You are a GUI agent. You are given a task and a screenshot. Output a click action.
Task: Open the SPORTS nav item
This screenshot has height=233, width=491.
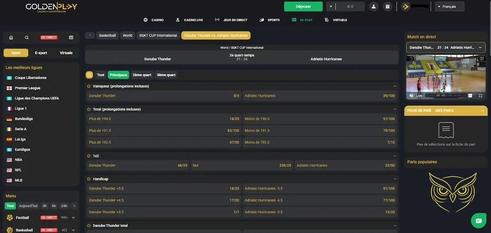pyautogui.click(x=269, y=20)
